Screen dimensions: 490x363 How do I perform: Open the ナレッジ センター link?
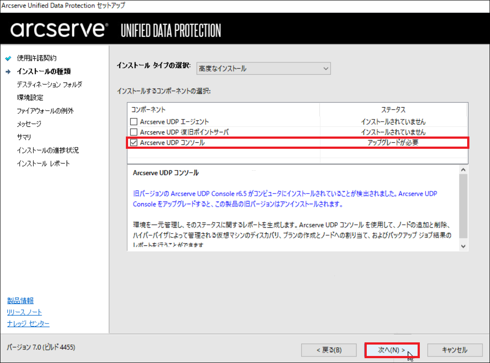point(28,323)
